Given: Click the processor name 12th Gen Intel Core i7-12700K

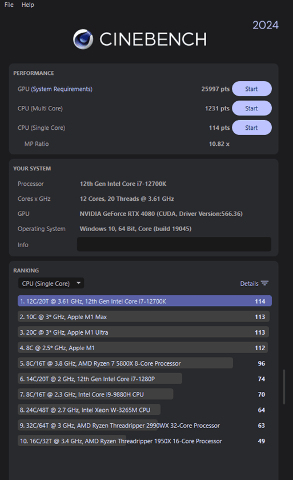Looking at the screenshot, I should pyautogui.click(x=123, y=184).
